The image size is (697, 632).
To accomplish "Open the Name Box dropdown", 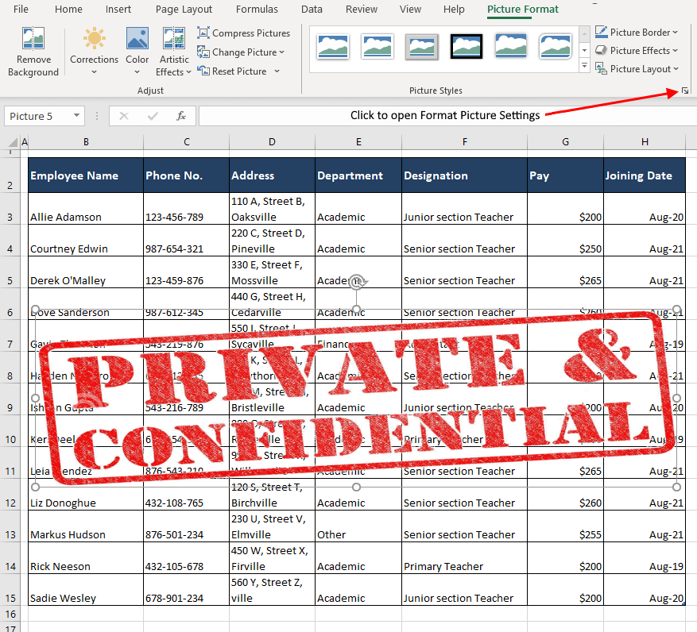I will (78, 115).
